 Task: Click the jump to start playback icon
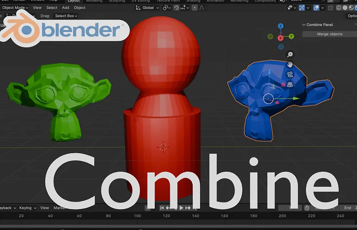(x=162, y=208)
